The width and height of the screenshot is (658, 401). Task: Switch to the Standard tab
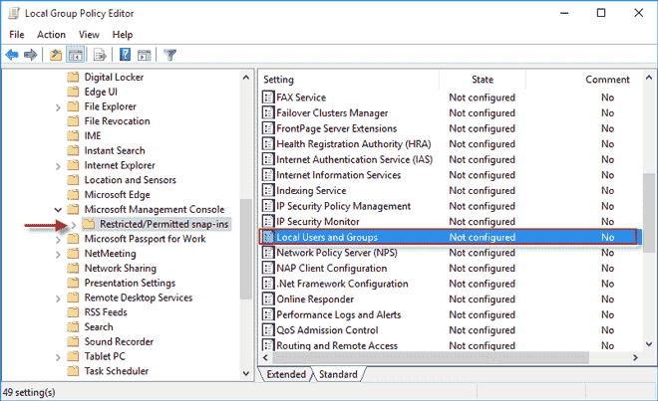tap(338, 374)
